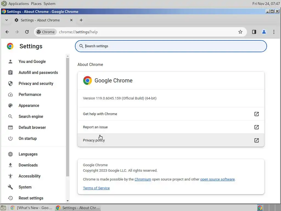
Task: Click the System wrench icon
Action: pos(10,187)
